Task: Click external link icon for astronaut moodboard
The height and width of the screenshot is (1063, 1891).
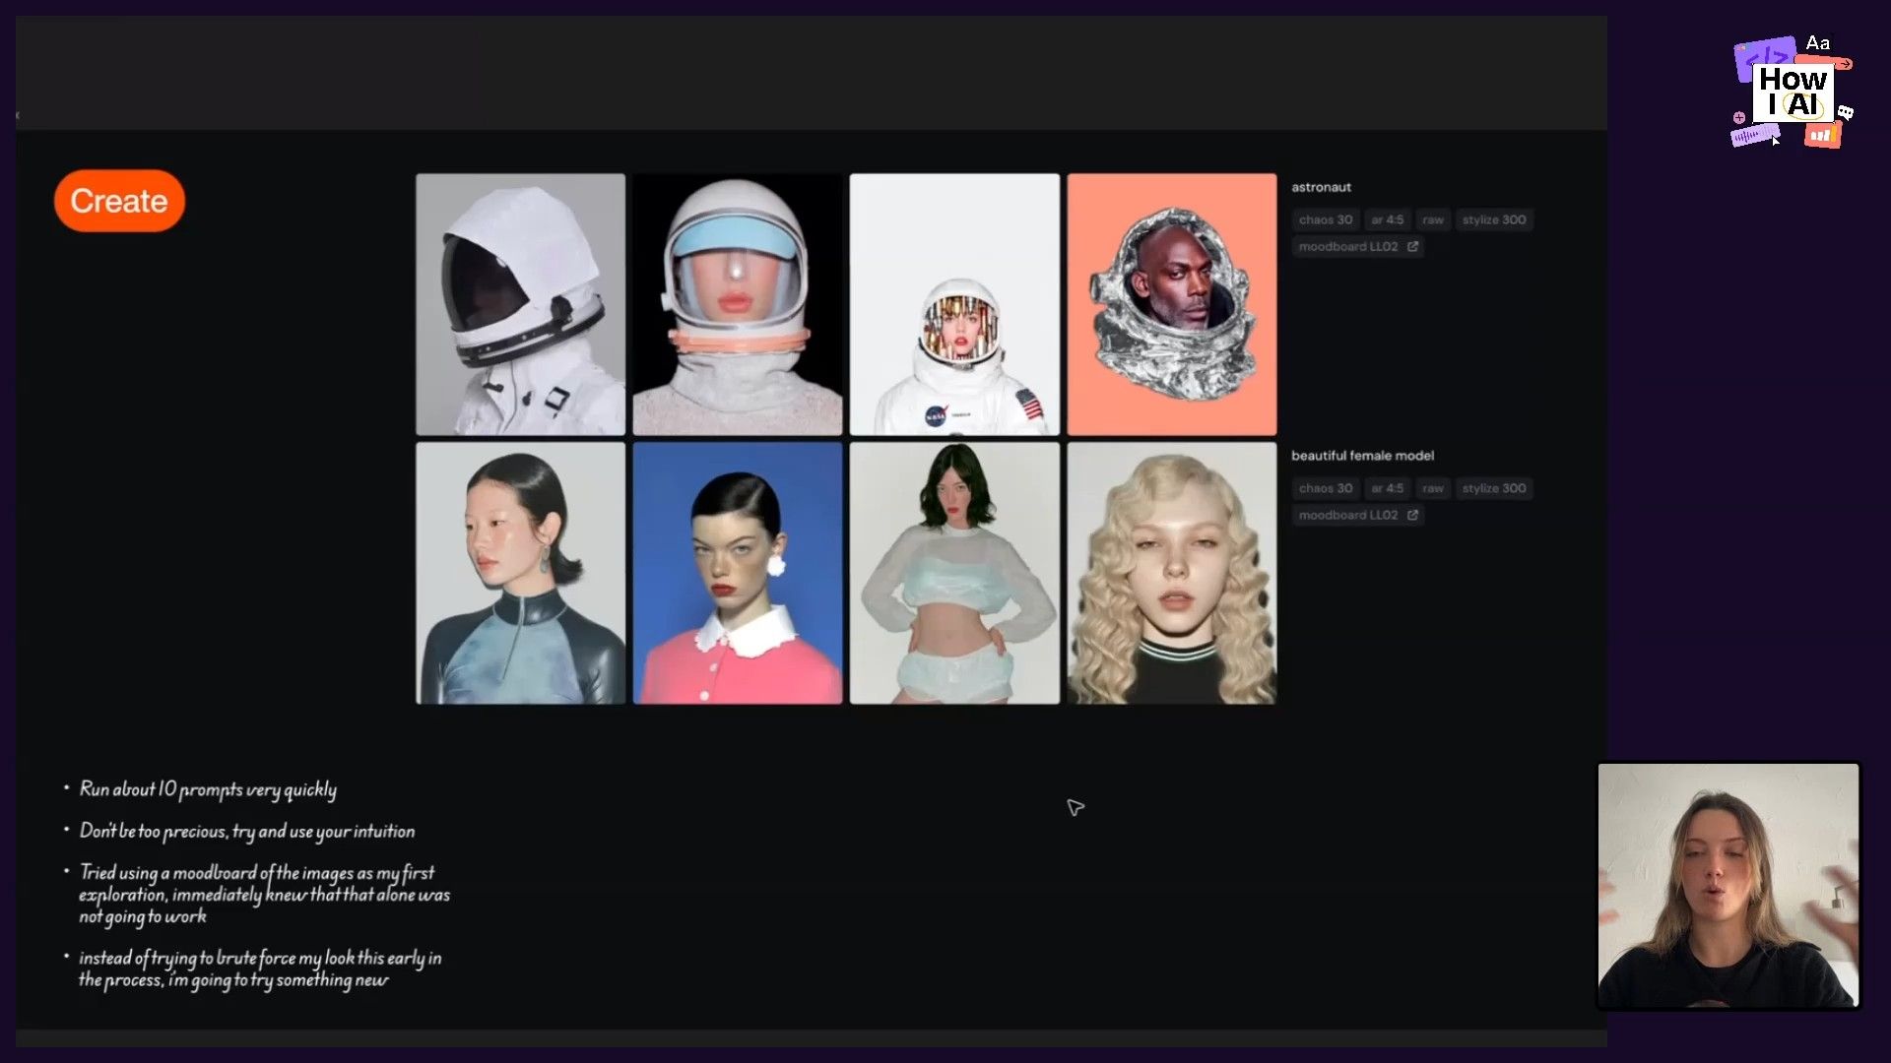Action: click(1412, 246)
